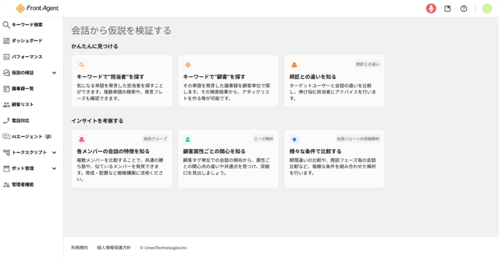Click the ダッシュボード grid icon

click(x=6, y=41)
